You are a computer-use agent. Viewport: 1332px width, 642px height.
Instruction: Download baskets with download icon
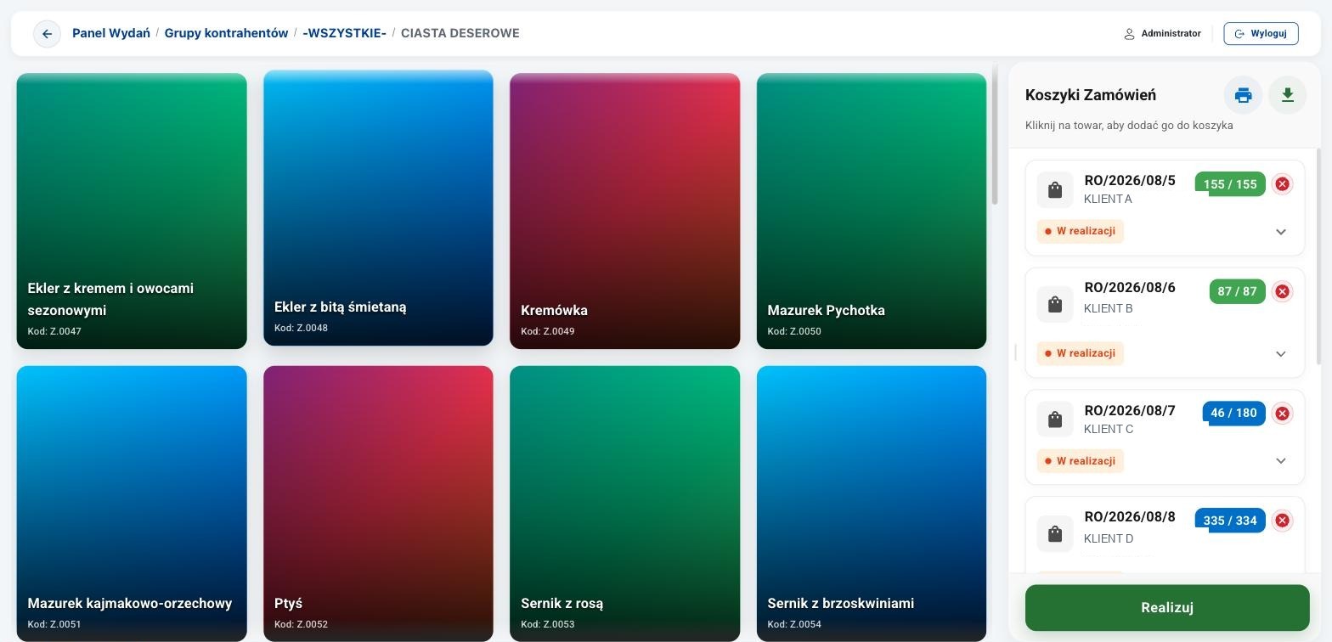click(x=1287, y=95)
